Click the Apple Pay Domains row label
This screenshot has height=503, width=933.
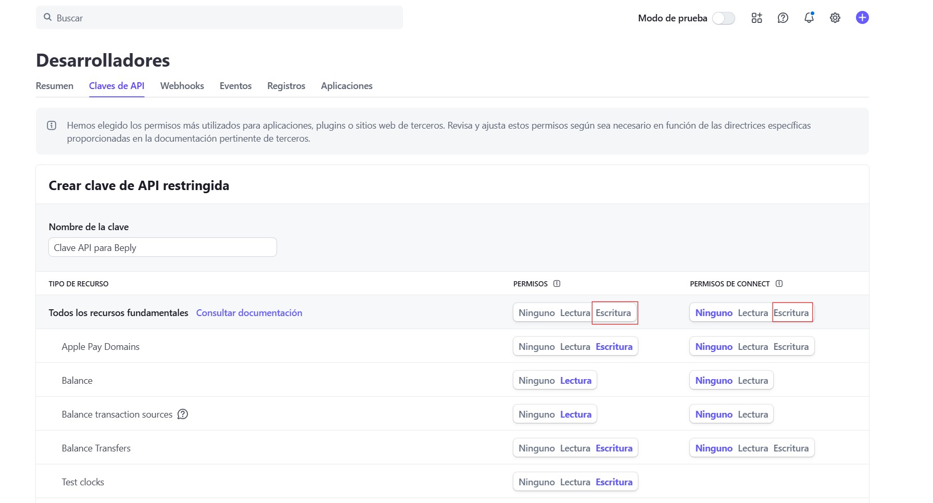point(100,347)
